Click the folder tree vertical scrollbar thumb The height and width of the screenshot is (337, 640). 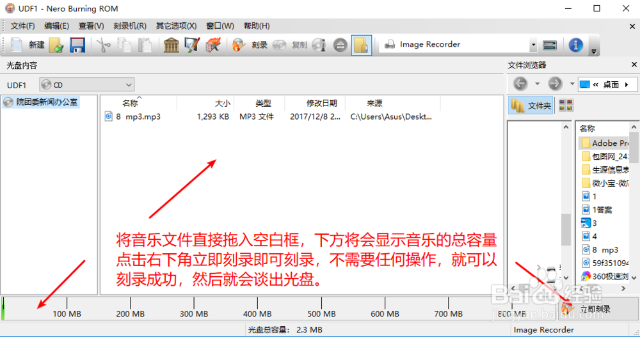[x=566, y=230]
